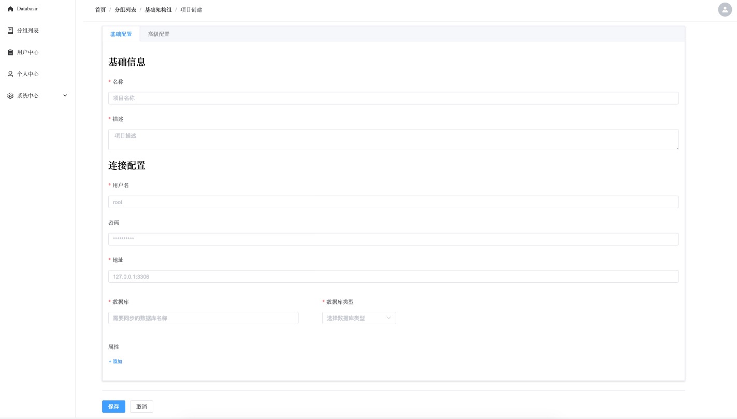Click the 基础信息 heading
This screenshot has height=419, width=737.
[x=127, y=62]
